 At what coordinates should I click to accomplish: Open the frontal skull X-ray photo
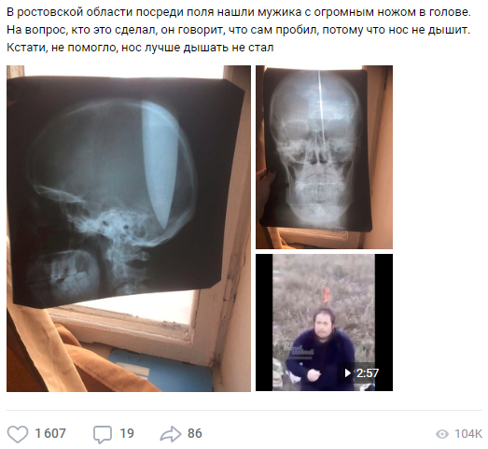coord(324,157)
